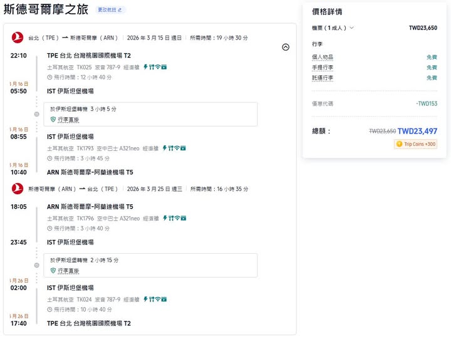Click clock icon next to 12 小時 40 分
The height and width of the screenshot is (339, 451).
point(49,77)
